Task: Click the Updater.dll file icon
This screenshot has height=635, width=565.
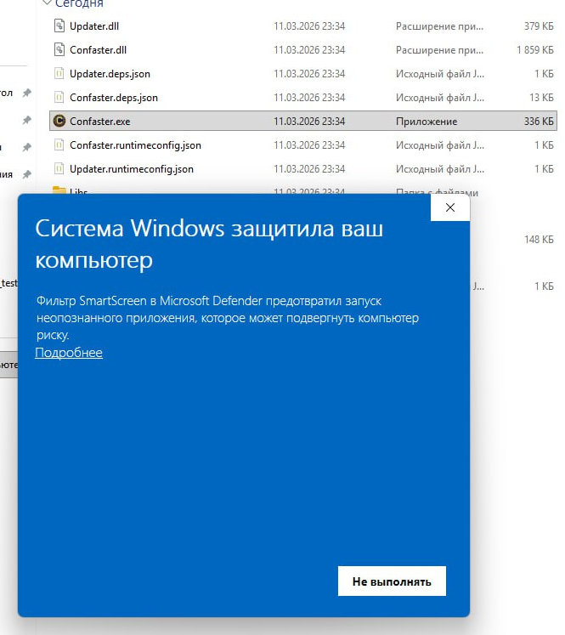Action: click(x=59, y=26)
